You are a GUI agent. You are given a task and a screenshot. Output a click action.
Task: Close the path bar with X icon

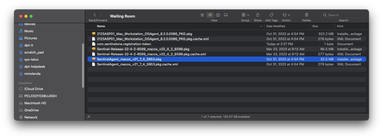coord(89,117)
